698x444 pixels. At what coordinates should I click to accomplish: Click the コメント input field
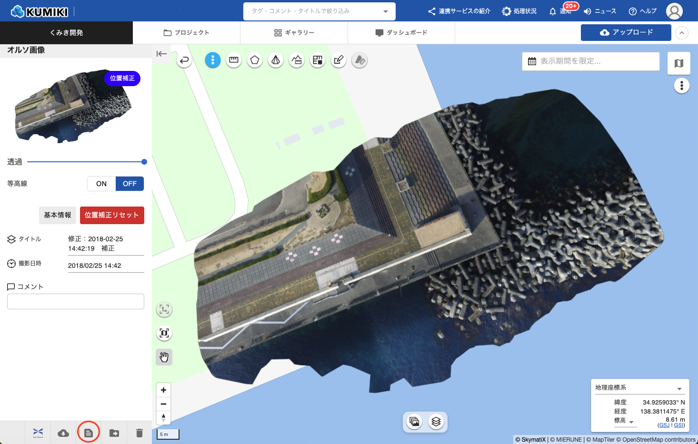tap(76, 302)
